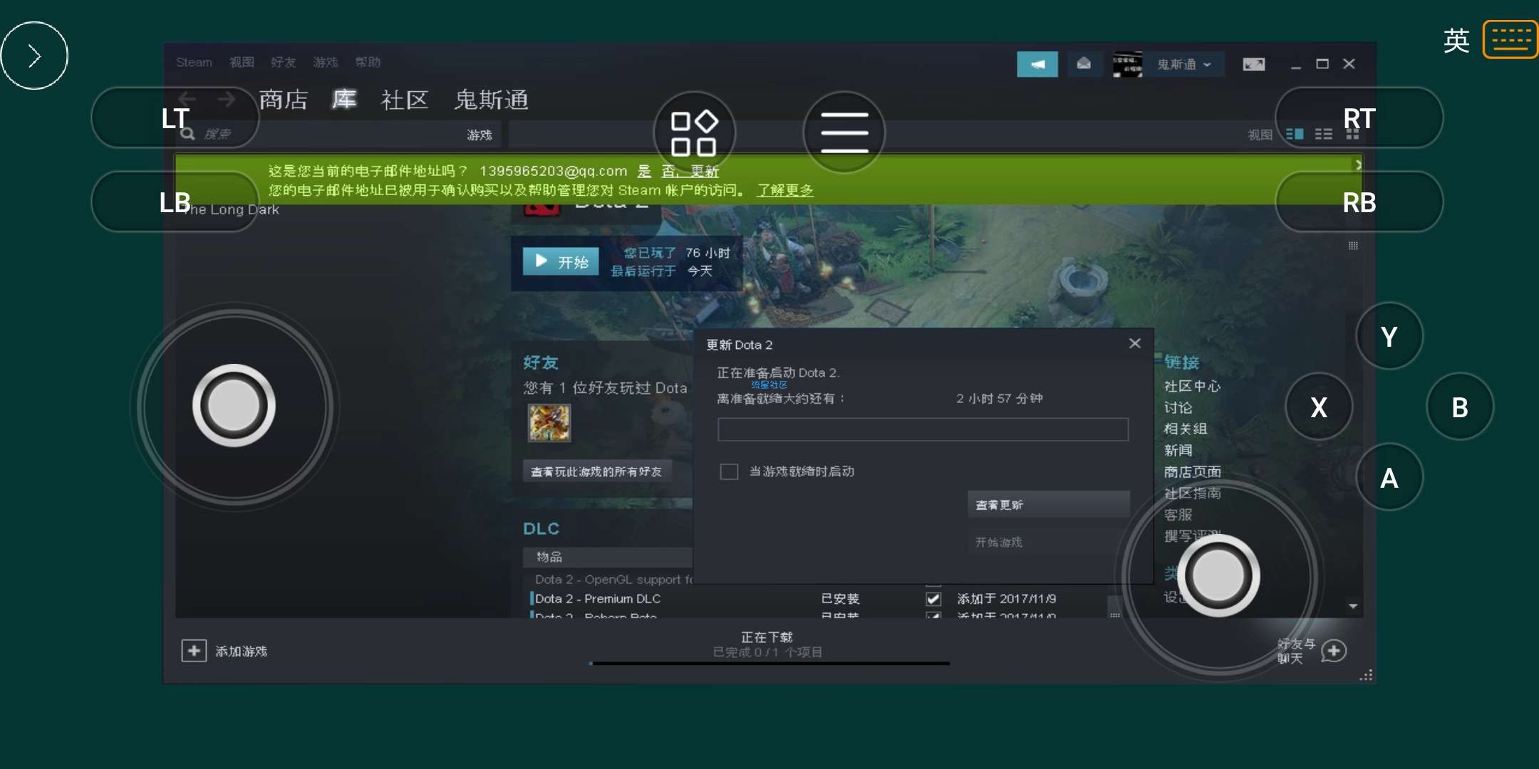The width and height of the screenshot is (1539, 769).
Task: Open the 游戏 menu
Action: pos(326,63)
